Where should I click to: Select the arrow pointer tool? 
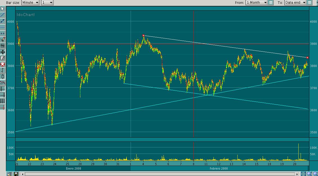tap(3, 8)
